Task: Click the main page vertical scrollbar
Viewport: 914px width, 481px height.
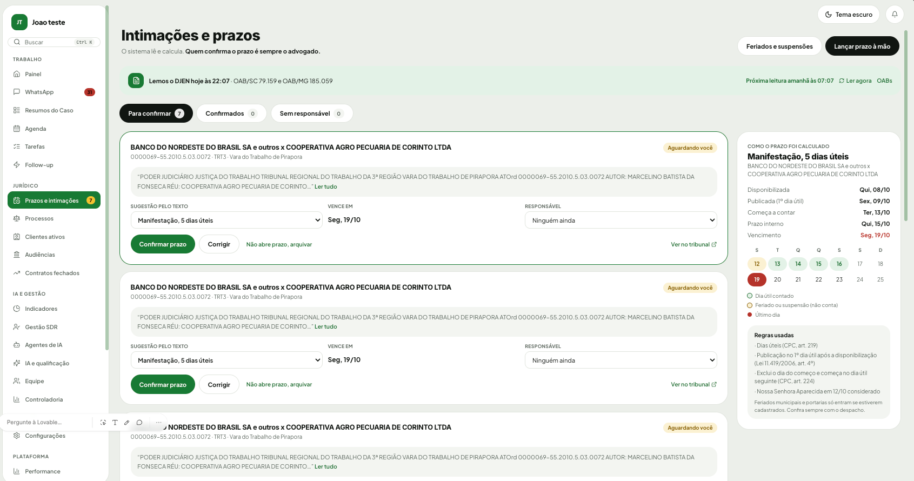Action: point(906,125)
